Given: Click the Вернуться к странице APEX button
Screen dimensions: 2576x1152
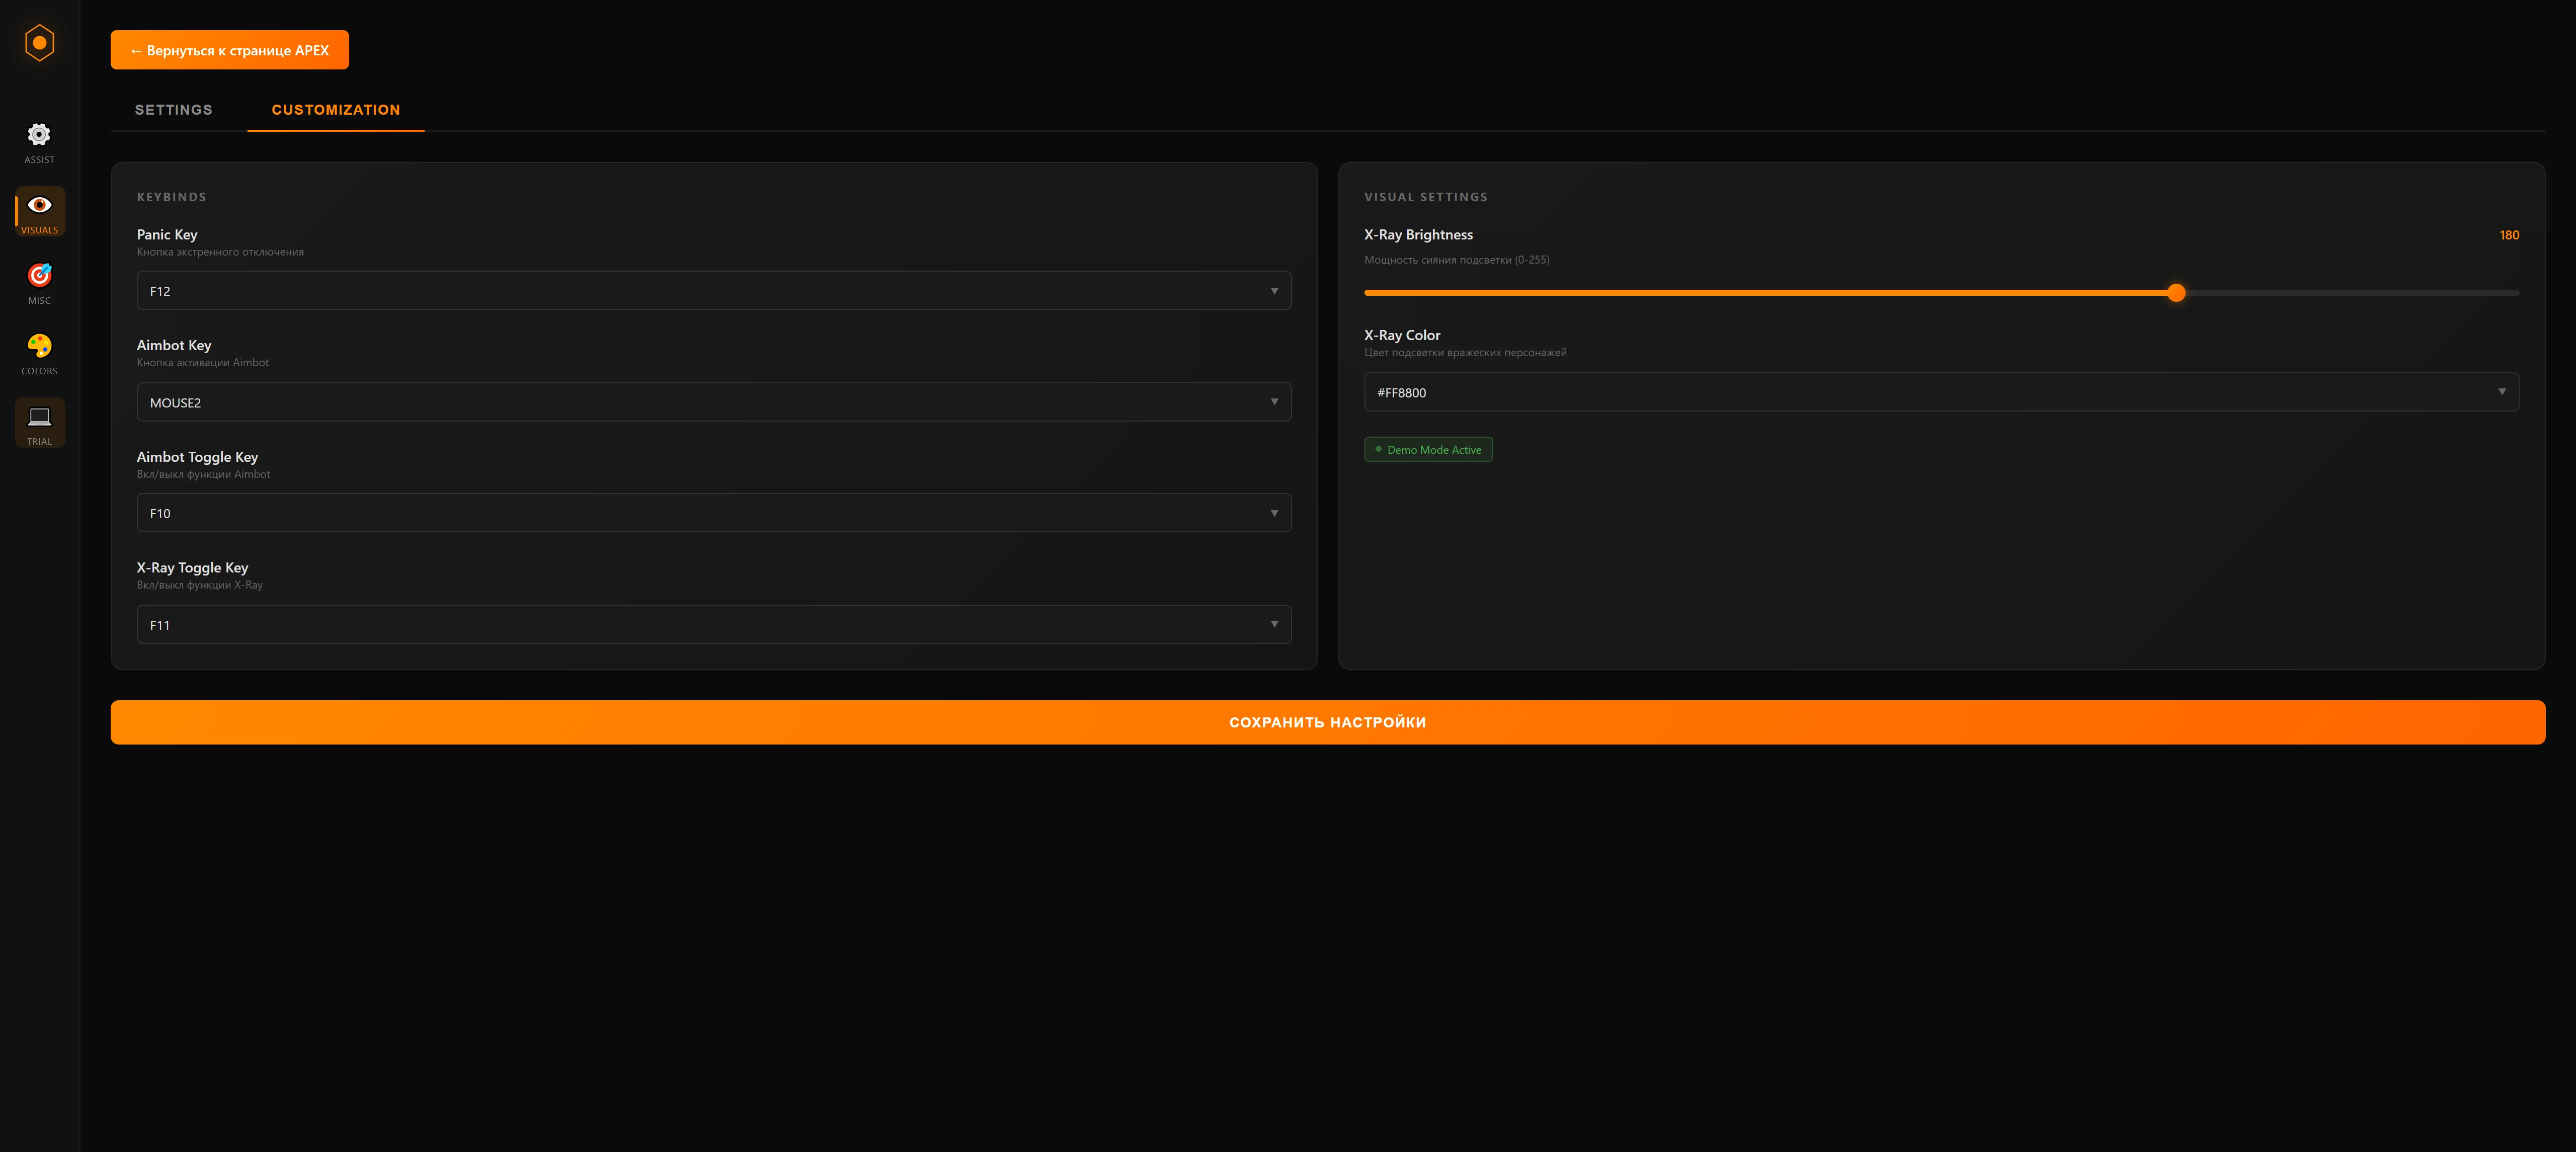Looking at the screenshot, I should pyautogui.click(x=229, y=50).
